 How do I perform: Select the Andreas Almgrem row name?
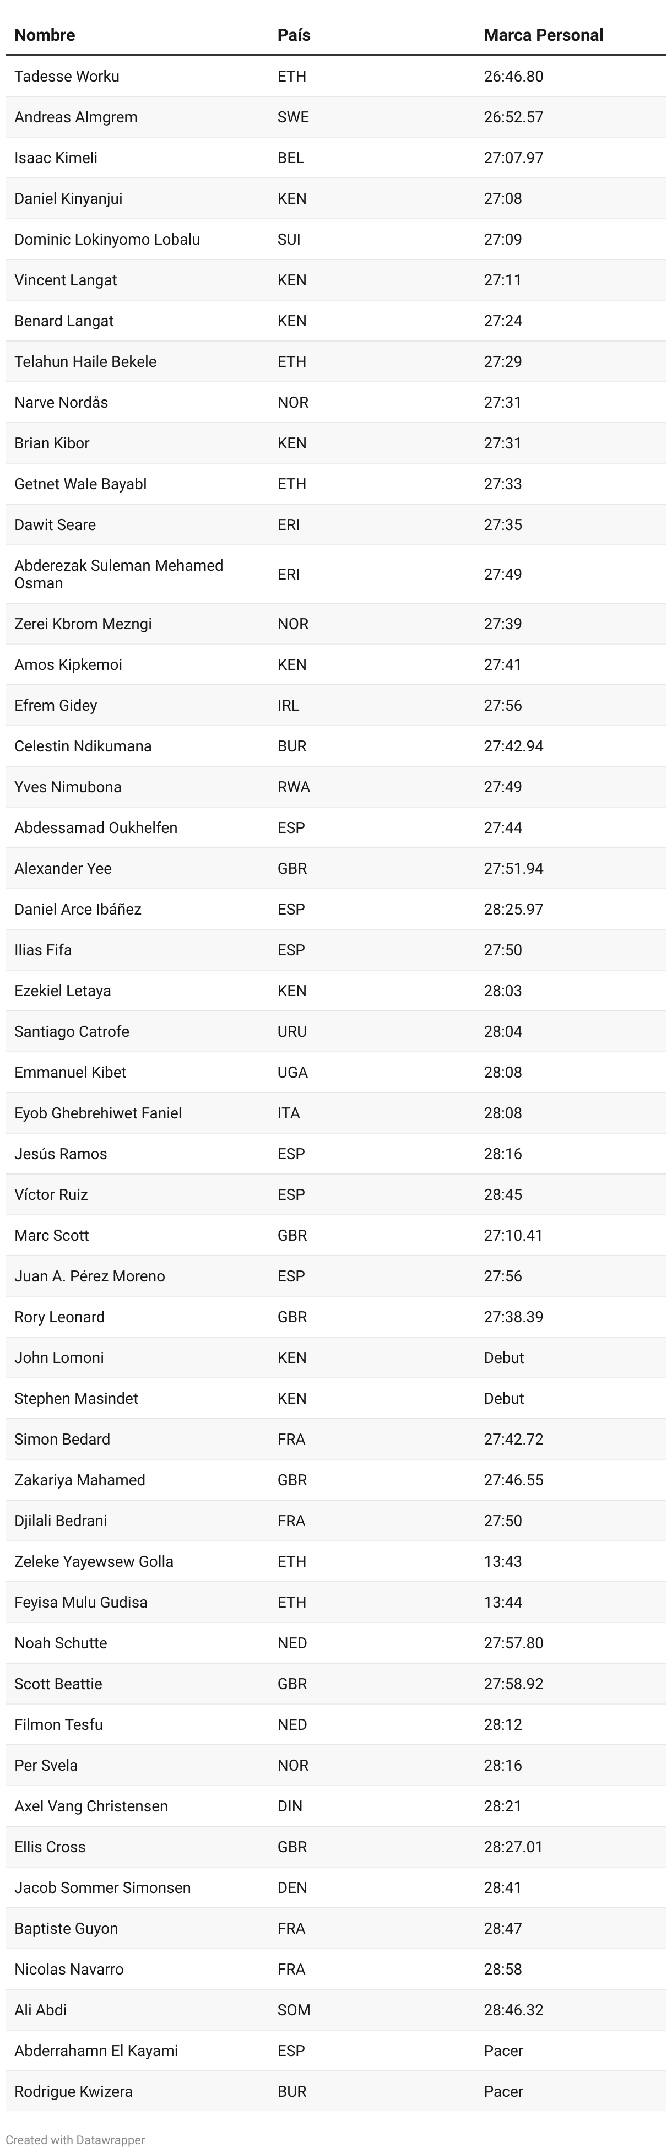tap(76, 117)
